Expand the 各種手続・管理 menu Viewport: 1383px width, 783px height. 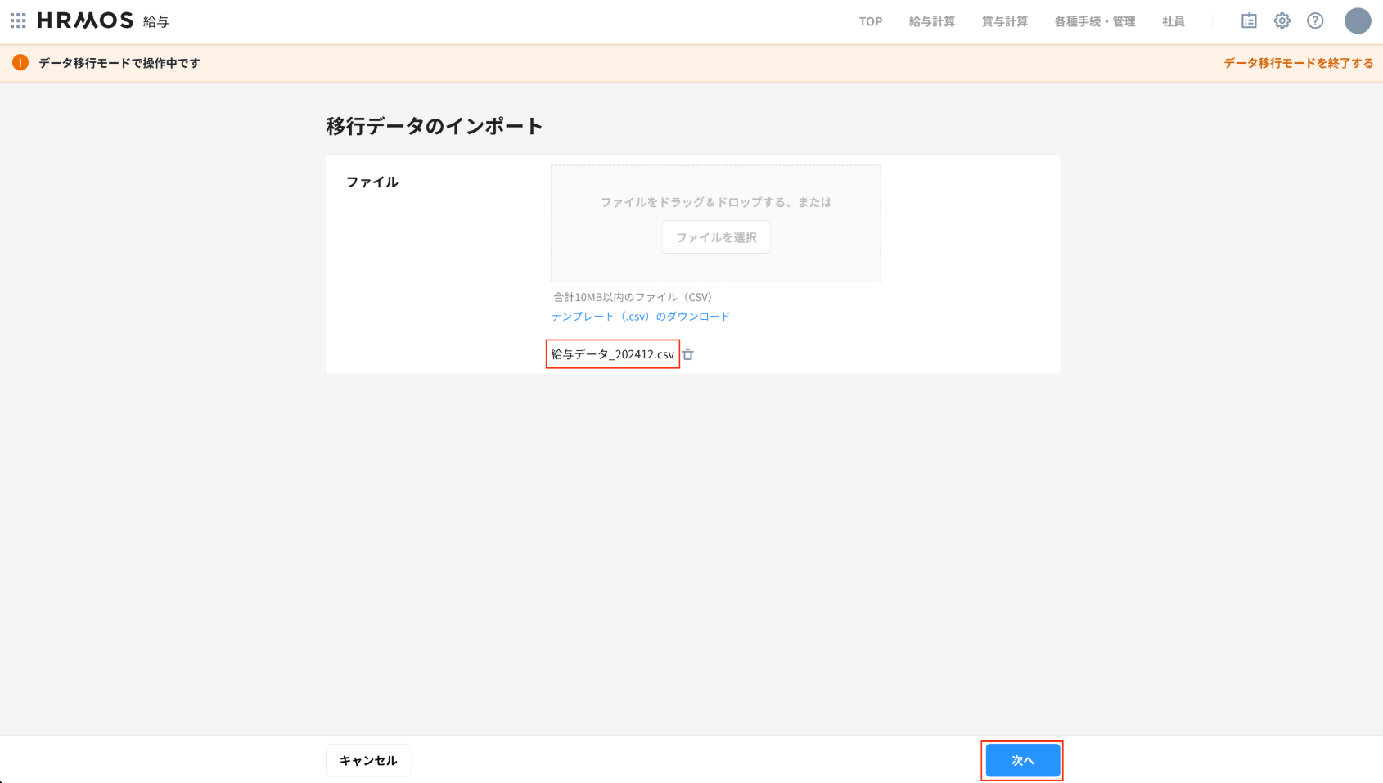pyautogui.click(x=1094, y=21)
